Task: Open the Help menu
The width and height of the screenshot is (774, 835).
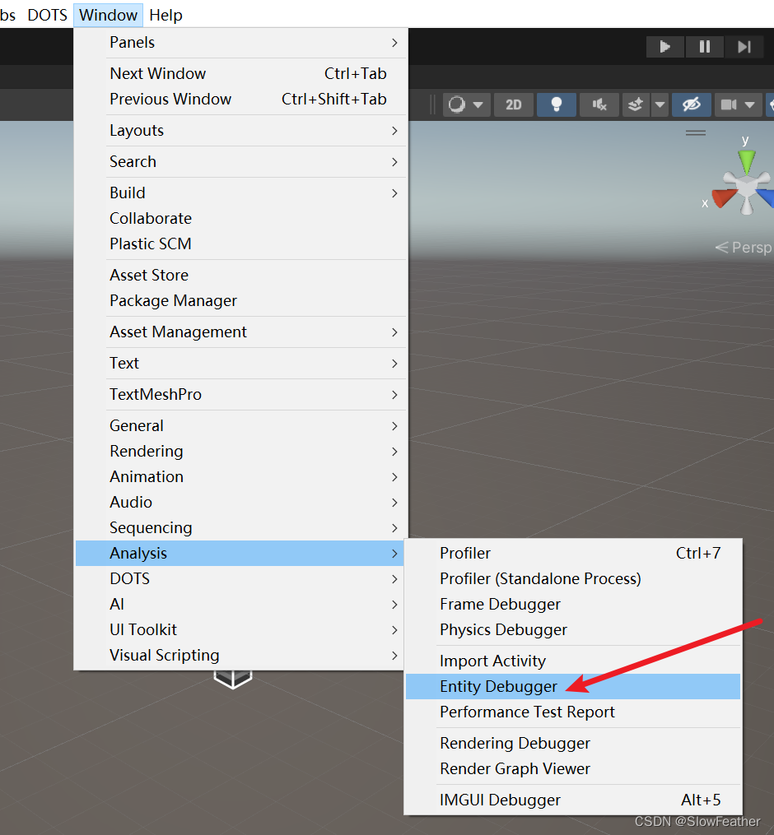Action: coord(166,15)
